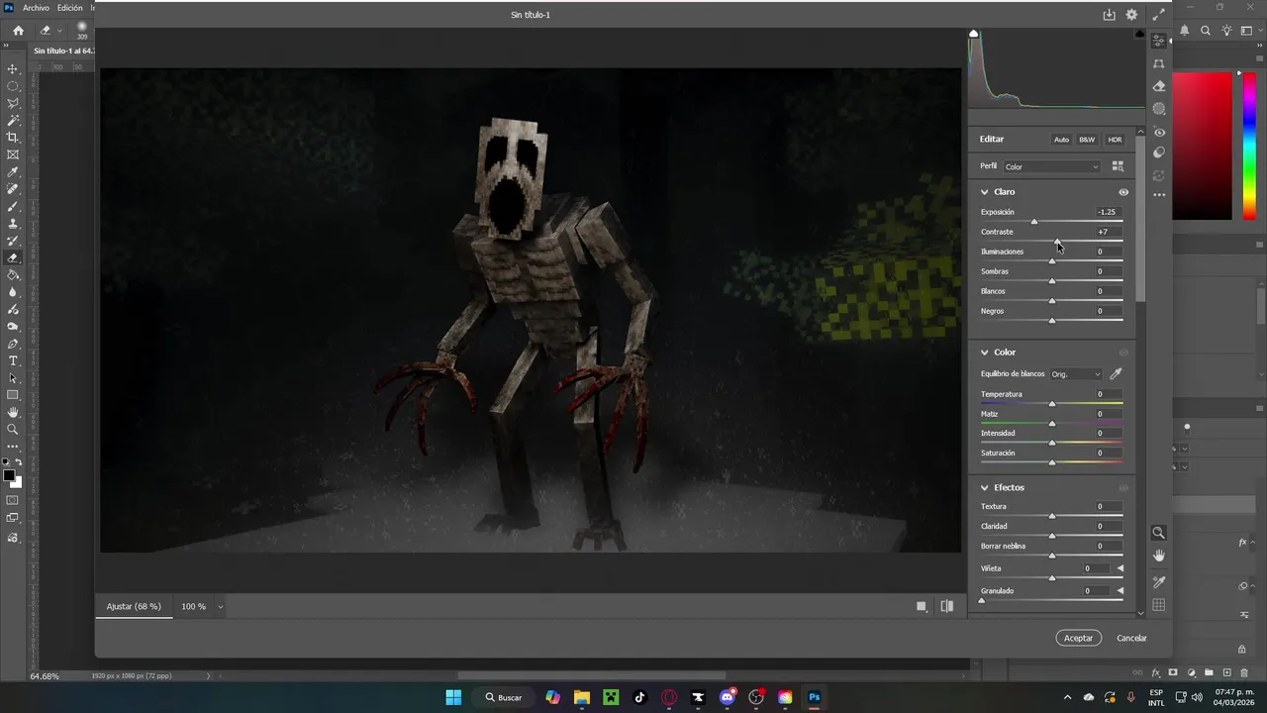The width and height of the screenshot is (1267, 713).
Task: Select the Red Eye removal tool
Action: click(1159, 132)
